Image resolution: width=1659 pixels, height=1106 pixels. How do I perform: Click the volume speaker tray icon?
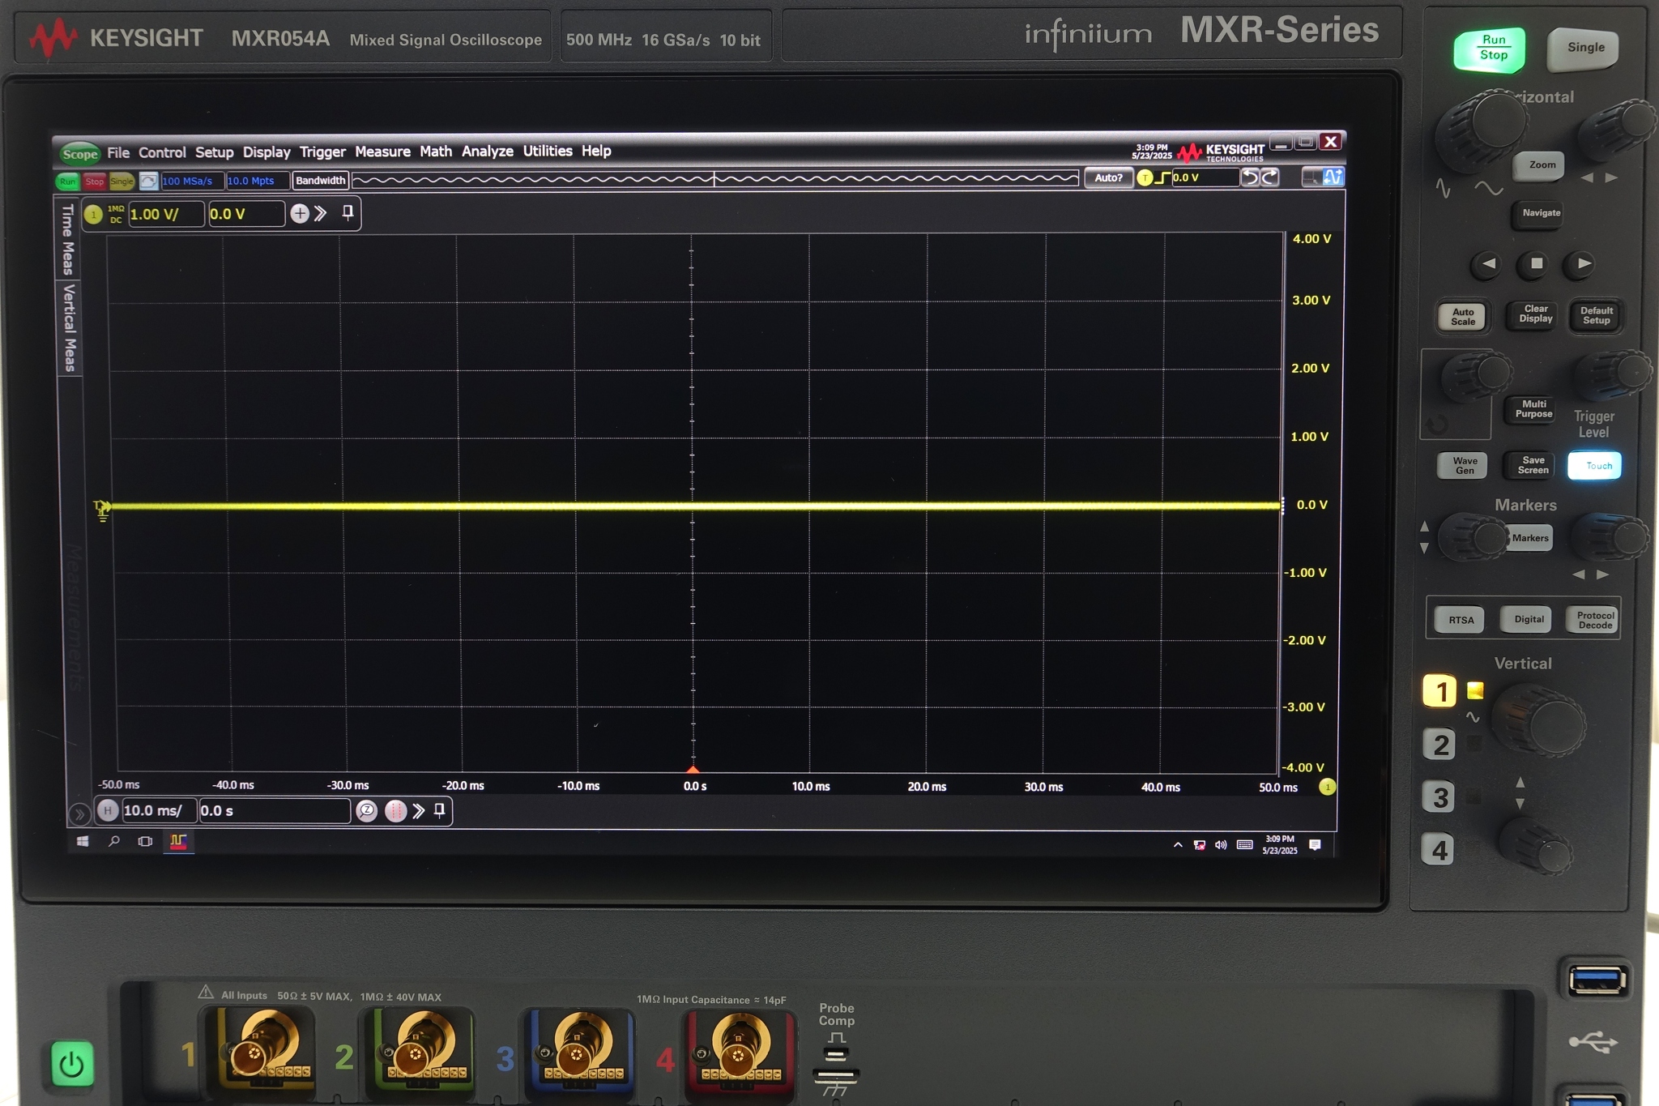coord(1221,845)
